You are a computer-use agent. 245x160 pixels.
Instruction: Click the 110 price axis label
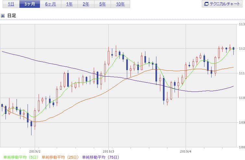(x=242, y=98)
